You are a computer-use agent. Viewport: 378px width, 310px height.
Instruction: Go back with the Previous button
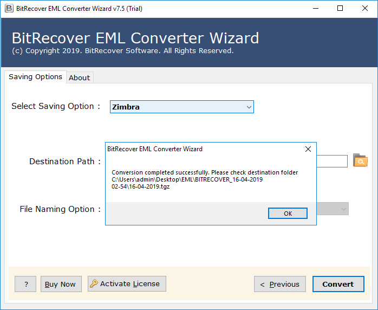coord(280,284)
